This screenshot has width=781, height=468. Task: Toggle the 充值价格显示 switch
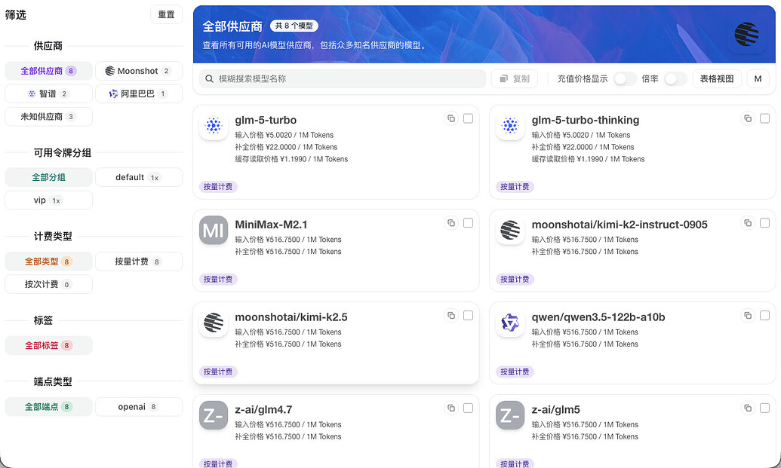(625, 78)
